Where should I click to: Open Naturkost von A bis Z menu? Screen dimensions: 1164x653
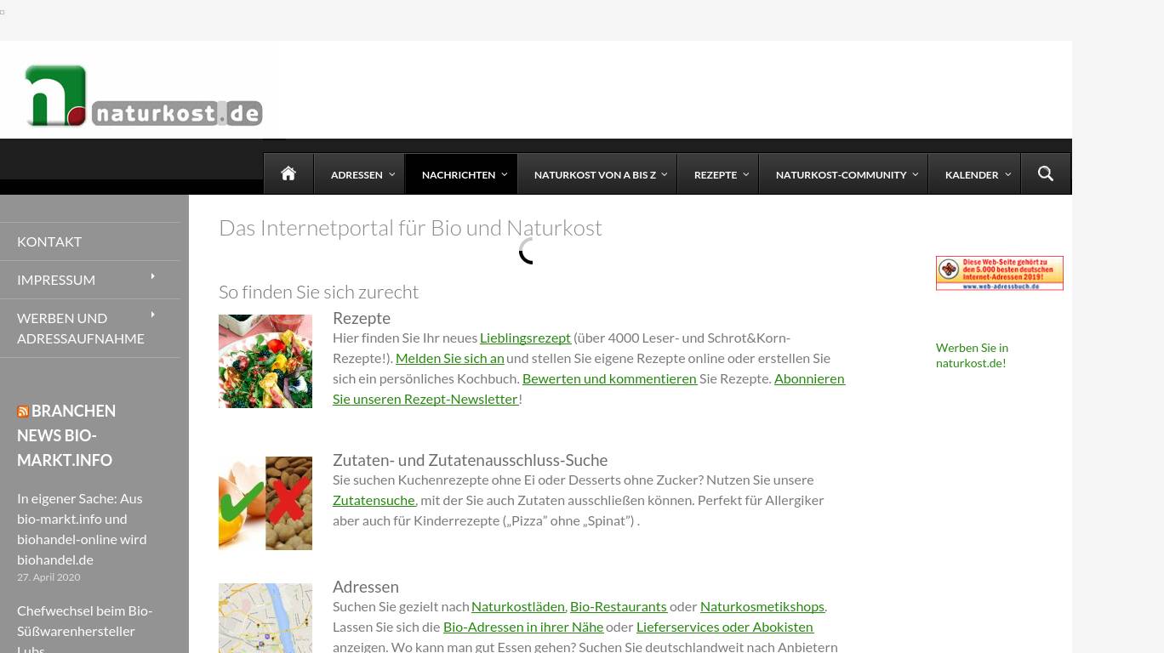click(595, 174)
